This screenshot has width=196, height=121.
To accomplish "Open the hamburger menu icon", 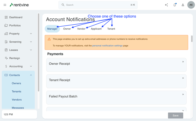I will pyautogui.click(x=5, y=5).
